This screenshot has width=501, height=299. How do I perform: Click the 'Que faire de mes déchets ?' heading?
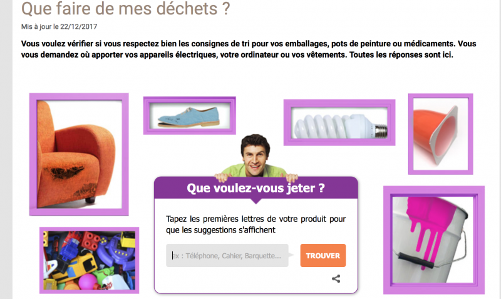tap(126, 8)
